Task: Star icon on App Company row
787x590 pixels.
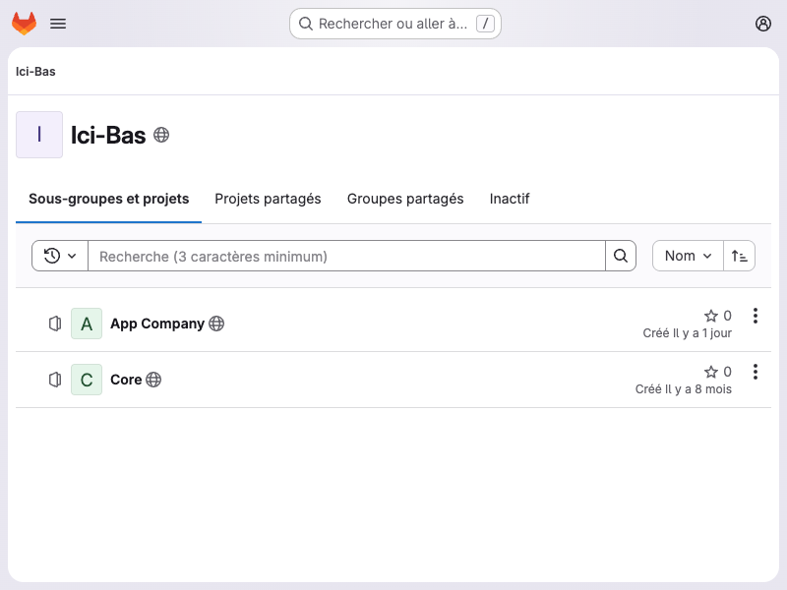Action: 711,316
